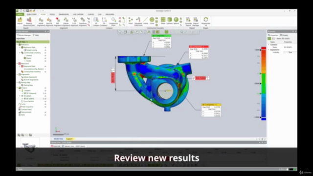313x176 pixels.
Task: Collapse the Measured tree node
Action: tap(18, 64)
